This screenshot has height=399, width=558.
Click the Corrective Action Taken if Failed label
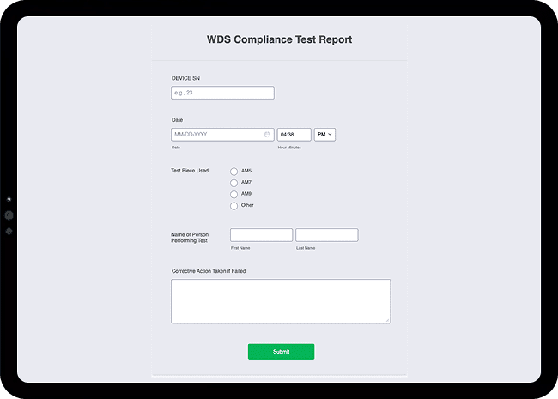click(209, 271)
